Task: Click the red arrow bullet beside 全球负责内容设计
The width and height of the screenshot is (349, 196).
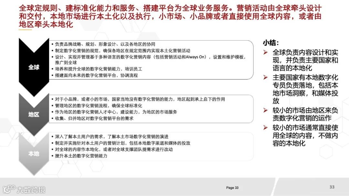Action: [x=265, y=53]
